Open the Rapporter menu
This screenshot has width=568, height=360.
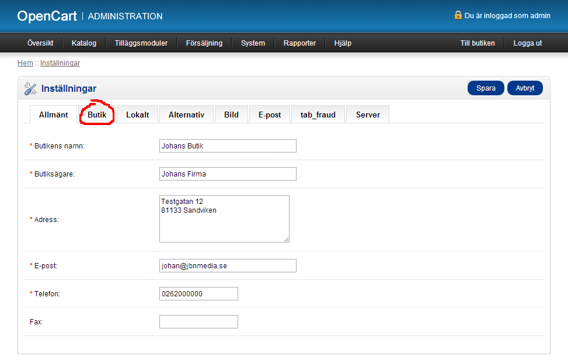pyautogui.click(x=299, y=43)
